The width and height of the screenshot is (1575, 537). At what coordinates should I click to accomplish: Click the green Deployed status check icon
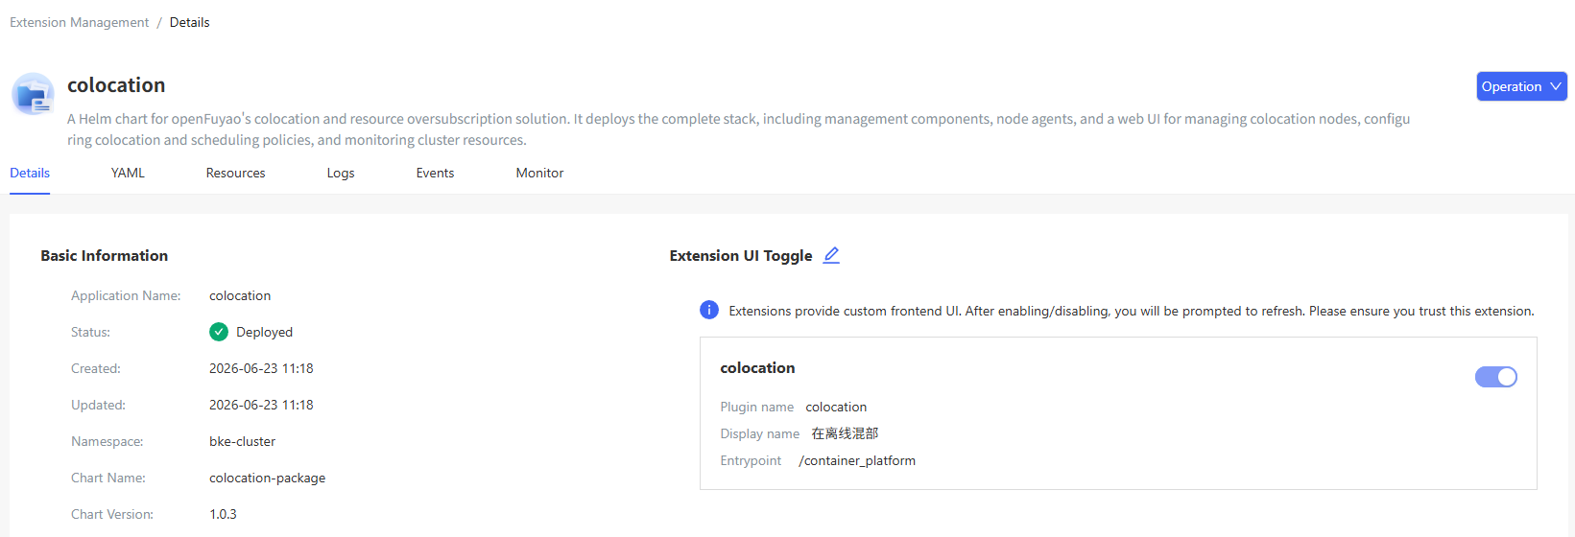[x=219, y=332]
